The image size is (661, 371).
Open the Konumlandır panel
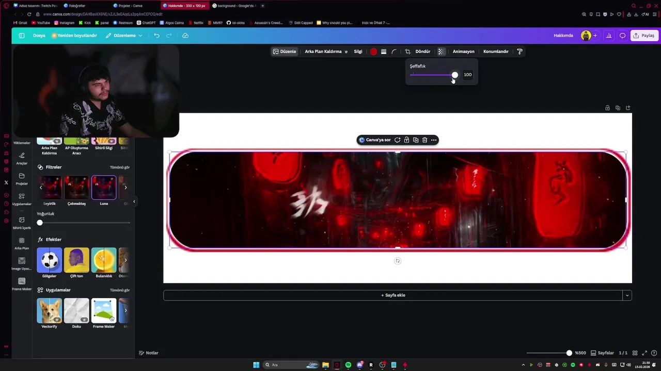click(x=496, y=52)
